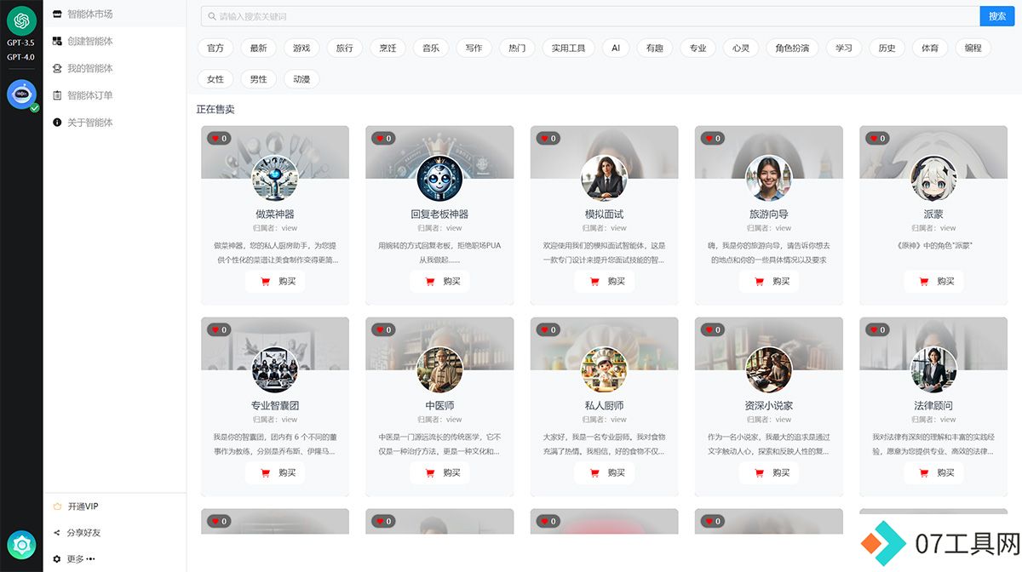Filter by the 旅行 tag
This screenshot has width=1022, height=572.
(345, 49)
